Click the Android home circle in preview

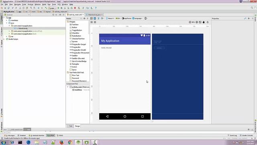(125, 116)
